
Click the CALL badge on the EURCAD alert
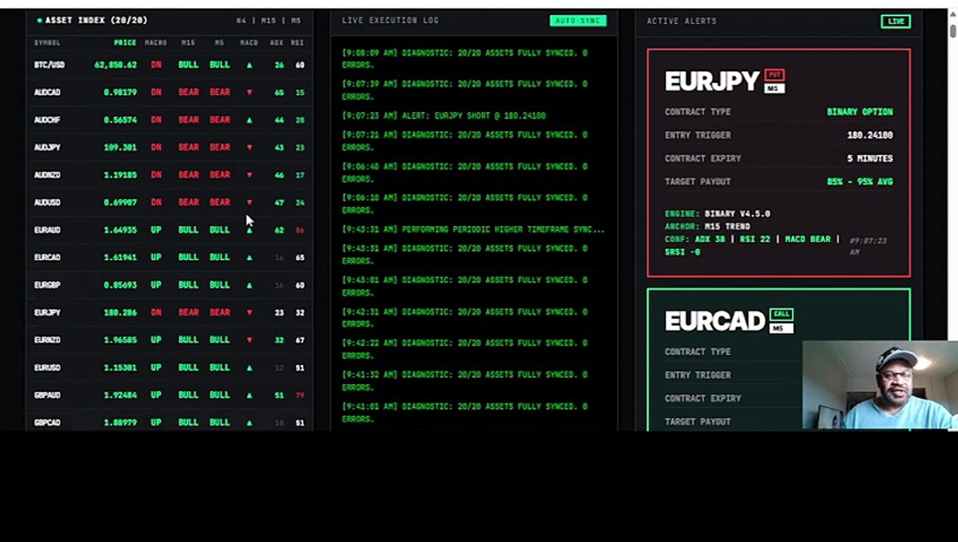point(781,314)
